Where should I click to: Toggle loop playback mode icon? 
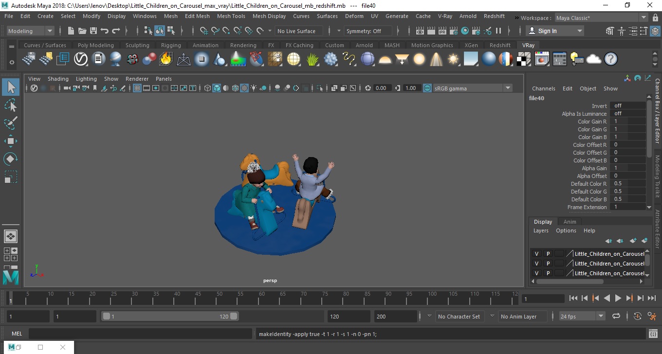point(616,316)
